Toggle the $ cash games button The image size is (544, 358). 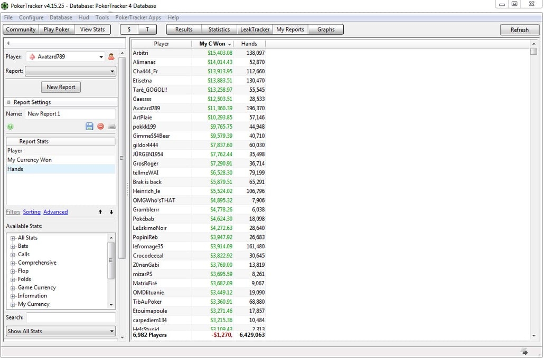click(x=129, y=30)
